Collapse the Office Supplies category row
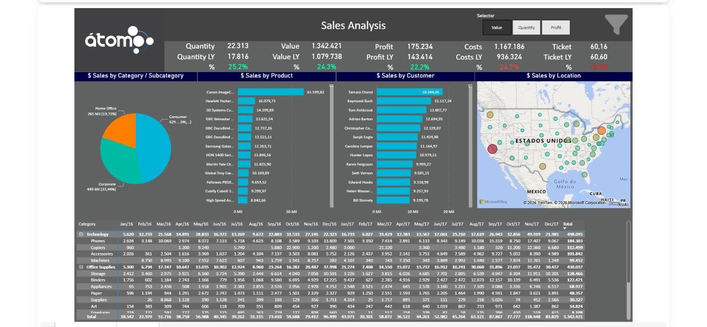This screenshot has width=707, height=327. point(81,267)
